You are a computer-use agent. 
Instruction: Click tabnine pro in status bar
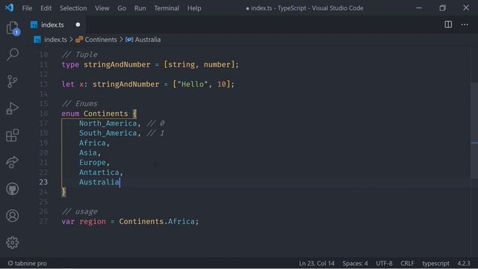point(28,263)
